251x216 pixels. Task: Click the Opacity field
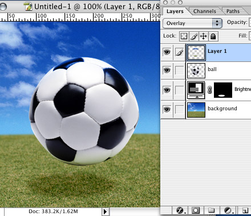(250, 22)
